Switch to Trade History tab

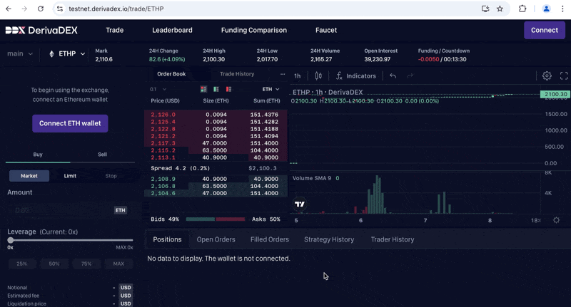(x=237, y=74)
